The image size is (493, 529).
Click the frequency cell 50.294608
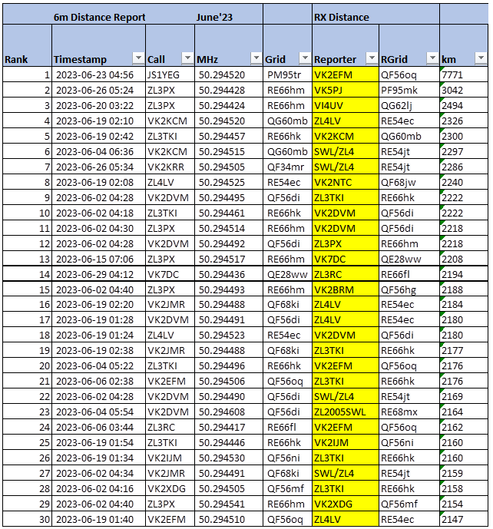(x=227, y=412)
